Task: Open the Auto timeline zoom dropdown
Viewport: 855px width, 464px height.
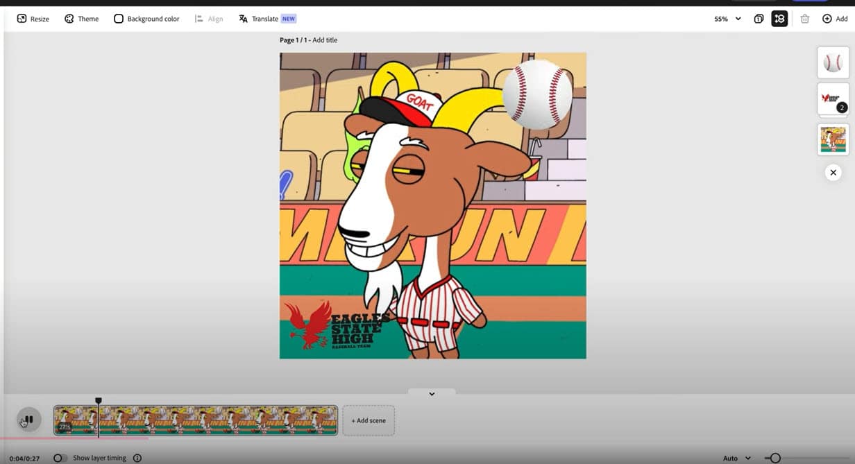Action: tap(736, 458)
